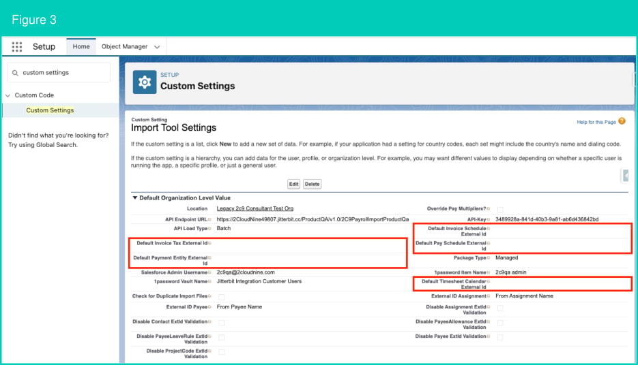Click the Custom Settings gear icon
Viewport: 638px width, 365px height.
point(145,82)
